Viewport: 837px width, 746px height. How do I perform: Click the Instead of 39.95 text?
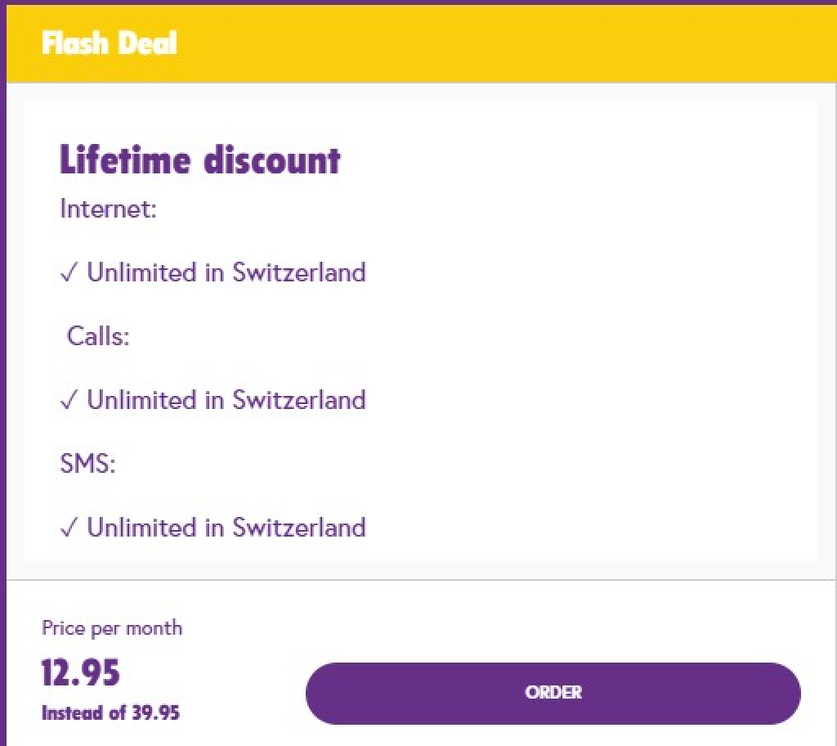click(110, 712)
